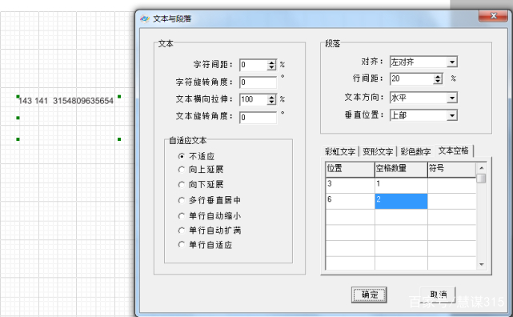Click the table scrollbar thumb
This screenshot has width=513, height=317.
481,179
